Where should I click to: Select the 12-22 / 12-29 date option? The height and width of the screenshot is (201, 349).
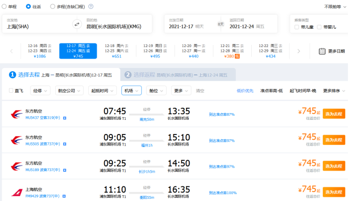click(x=271, y=51)
